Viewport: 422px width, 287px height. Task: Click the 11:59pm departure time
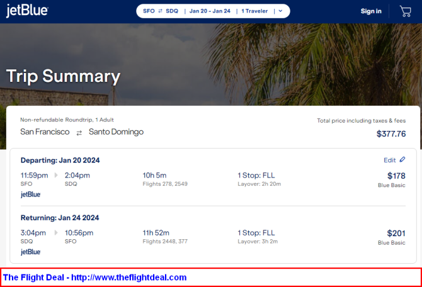pyautogui.click(x=34, y=176)
